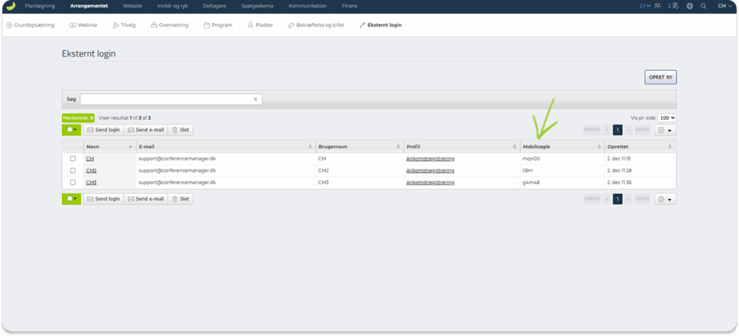Click the participants count icon in header
Screen dimensions: 739x336
click(656, 6)
